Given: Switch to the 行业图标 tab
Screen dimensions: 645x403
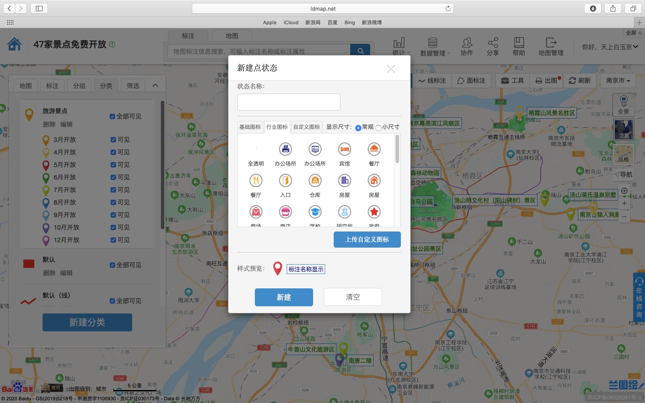Looking at the screenshot, I should (277, 127).
